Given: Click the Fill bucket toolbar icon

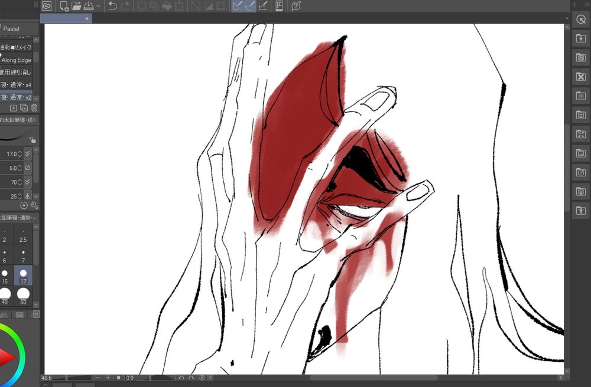Looking at the screenshot, I should [167, 6].
